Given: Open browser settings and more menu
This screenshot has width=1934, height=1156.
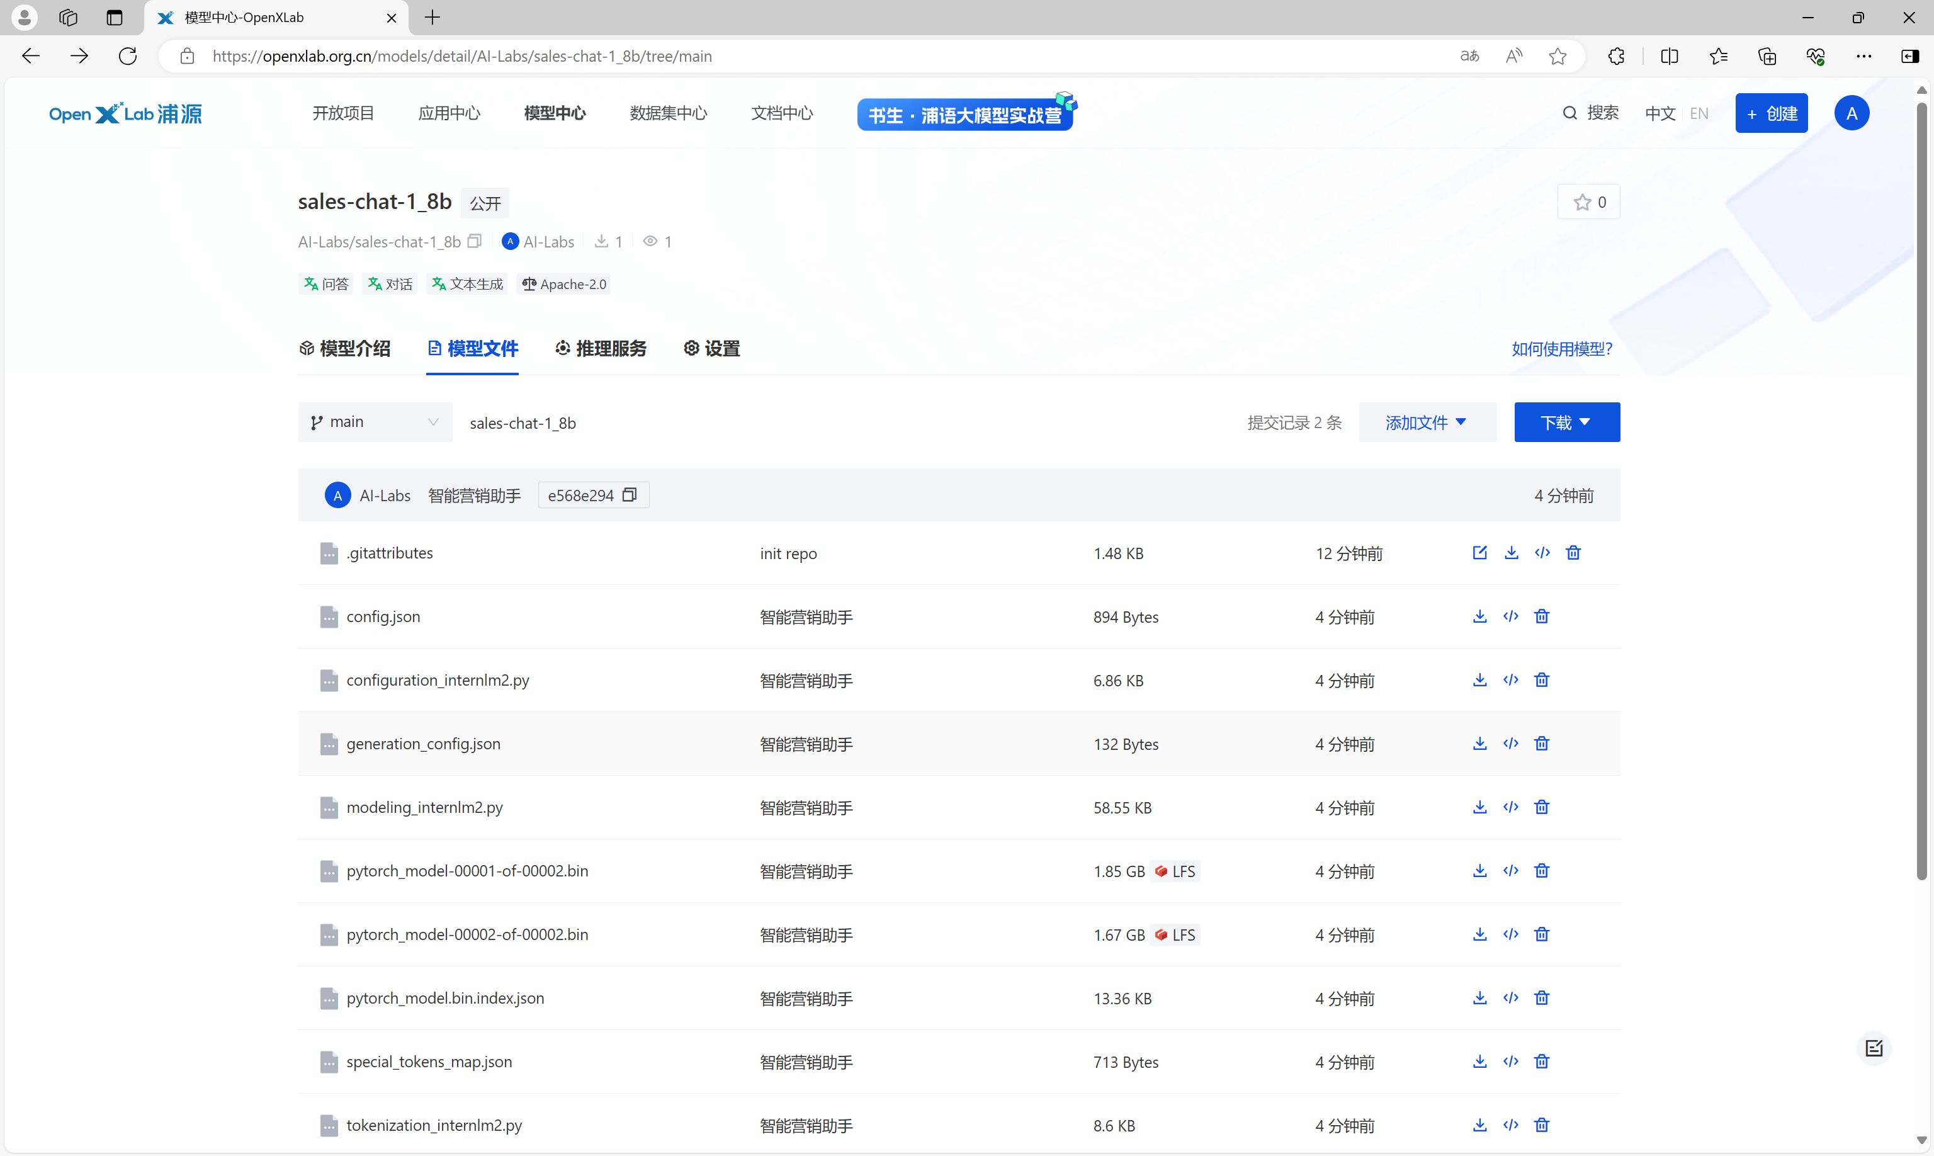Looking at the screenshot, I should (x=1863, y=56).
